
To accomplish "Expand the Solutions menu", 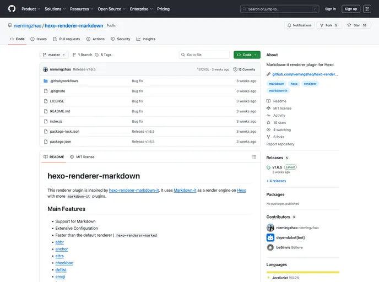I will (x=55, y=9).
